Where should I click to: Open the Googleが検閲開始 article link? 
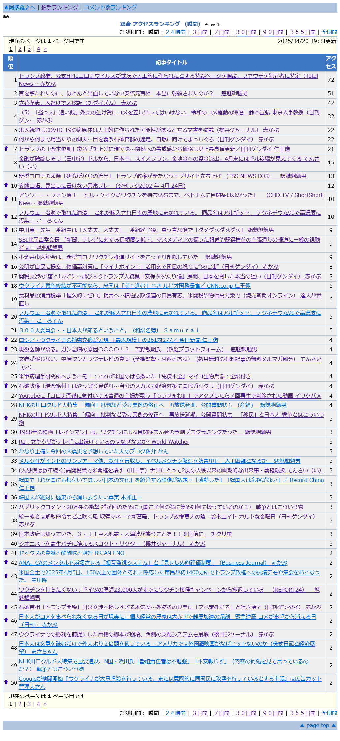[x=170, y=683]
